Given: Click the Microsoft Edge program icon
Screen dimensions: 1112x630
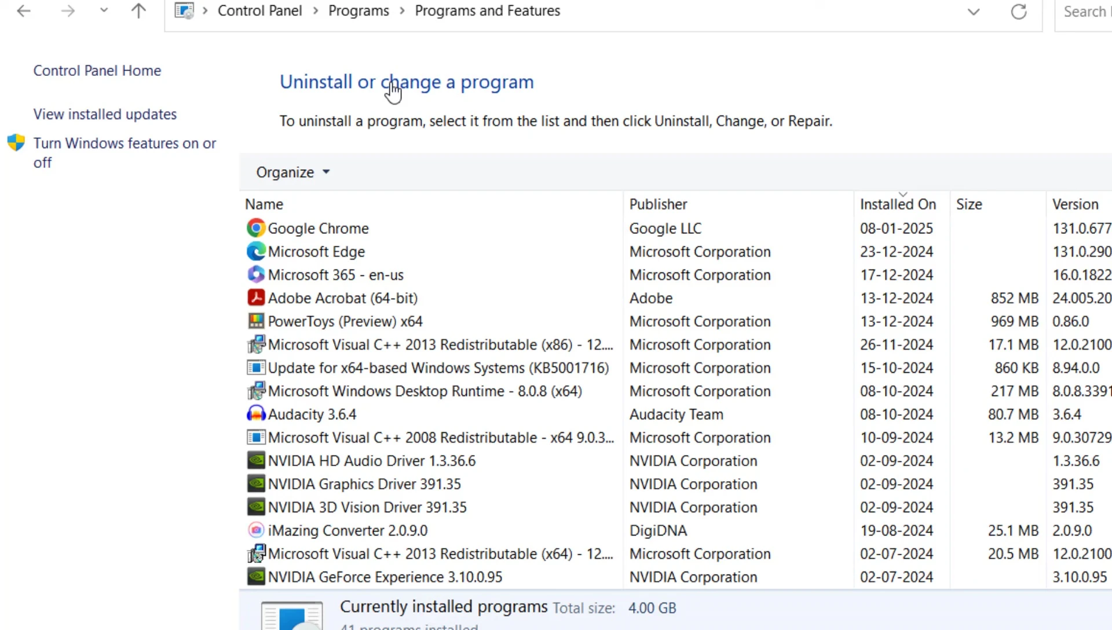Looking at the screenshot, I should pyautogui.click(x=256, y=251).
